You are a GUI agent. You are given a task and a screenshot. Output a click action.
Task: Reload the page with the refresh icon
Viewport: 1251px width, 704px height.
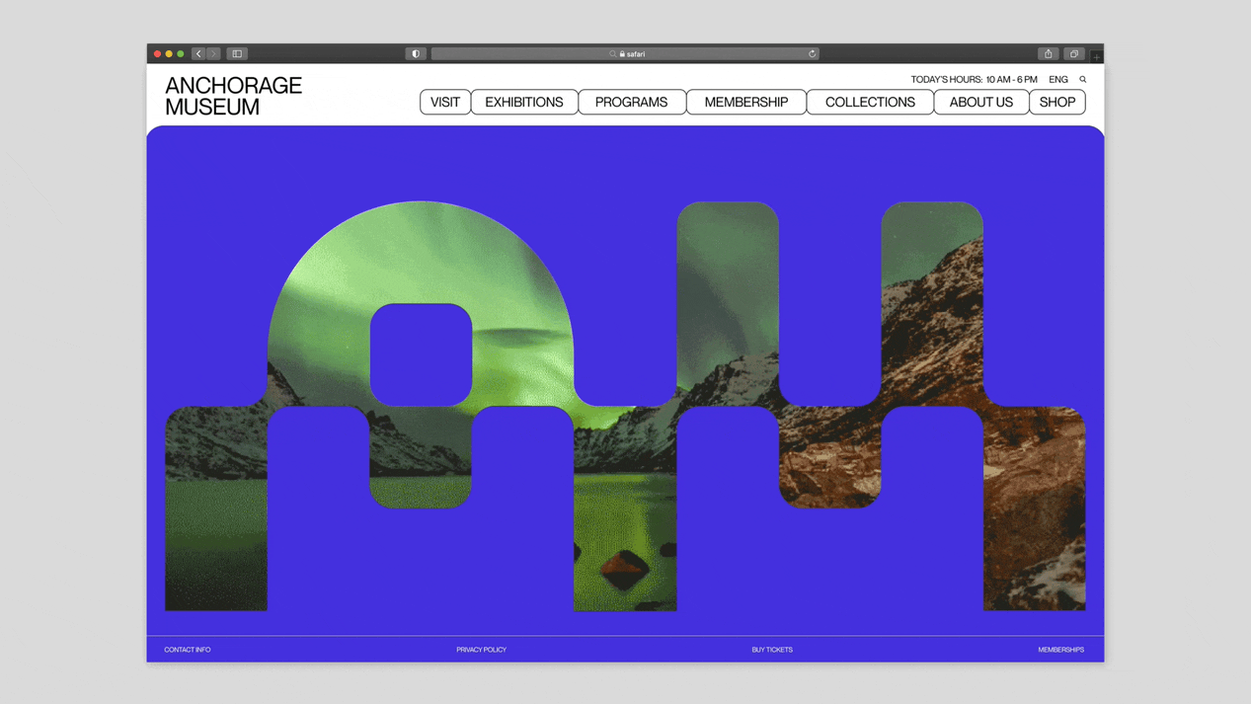[x=813, y=53]
